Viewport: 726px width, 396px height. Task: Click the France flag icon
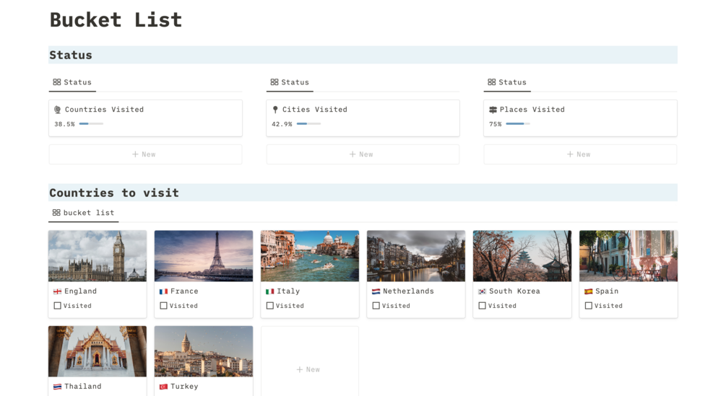(x=164, y=291)
